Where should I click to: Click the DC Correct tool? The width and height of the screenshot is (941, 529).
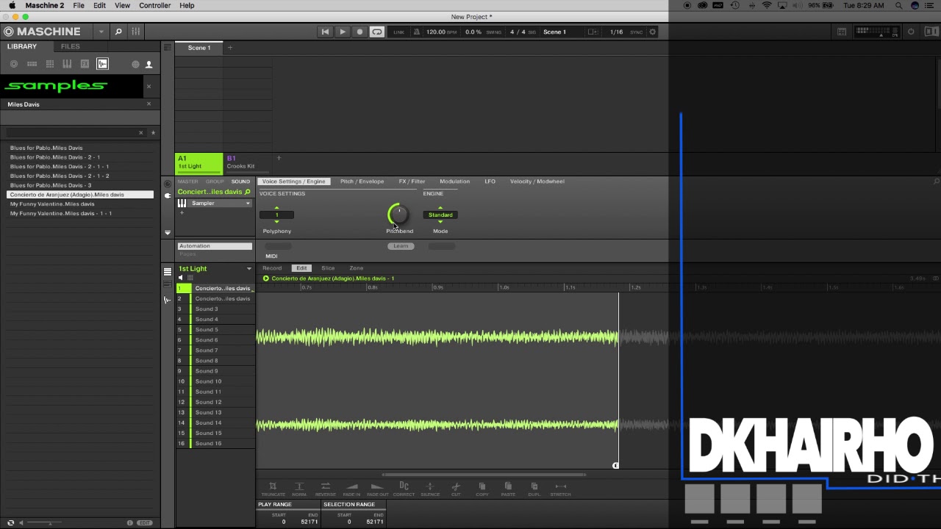(x=404, y=489)
